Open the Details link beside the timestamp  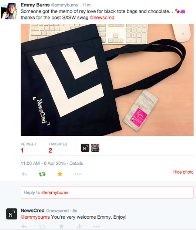coord(76,164)
